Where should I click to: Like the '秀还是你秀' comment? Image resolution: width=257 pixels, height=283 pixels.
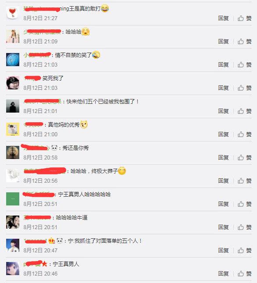244,158
